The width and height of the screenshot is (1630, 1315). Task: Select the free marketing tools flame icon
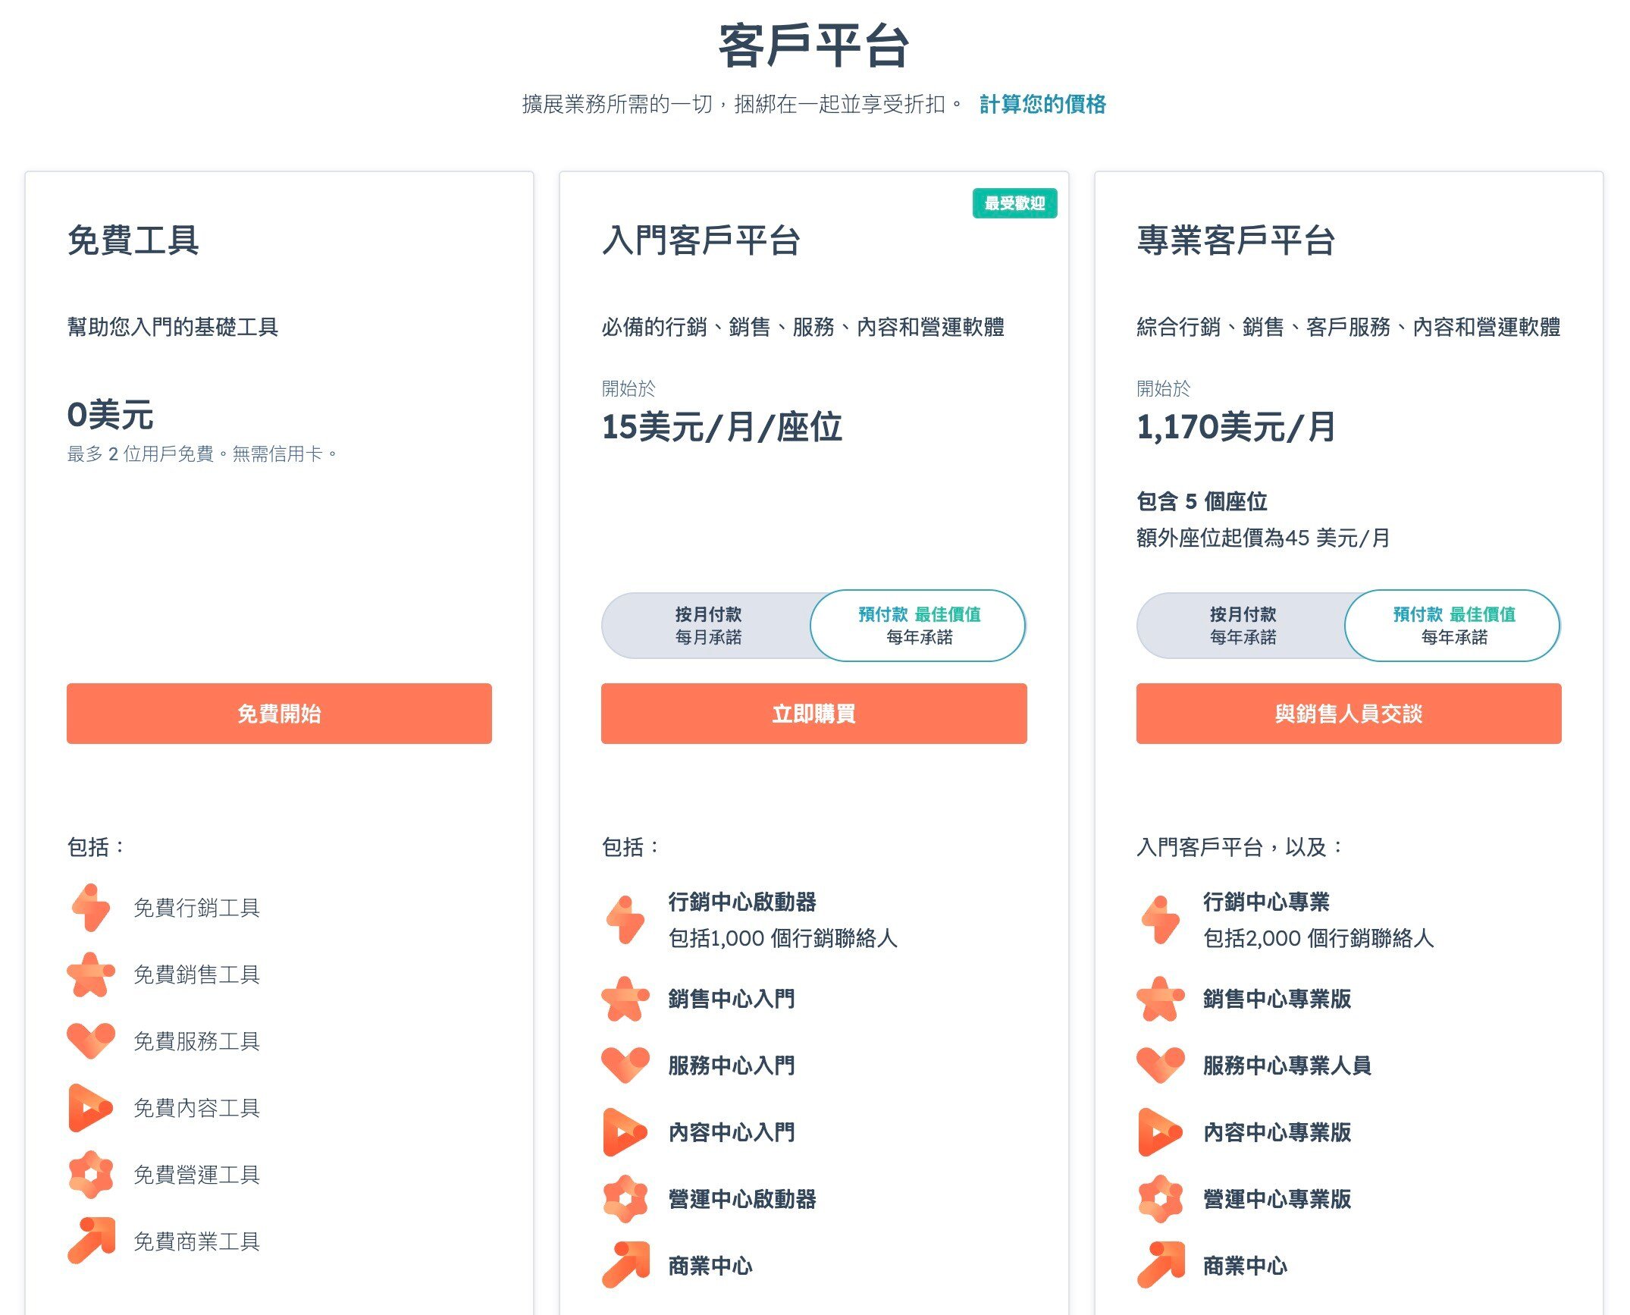point(92,907)
